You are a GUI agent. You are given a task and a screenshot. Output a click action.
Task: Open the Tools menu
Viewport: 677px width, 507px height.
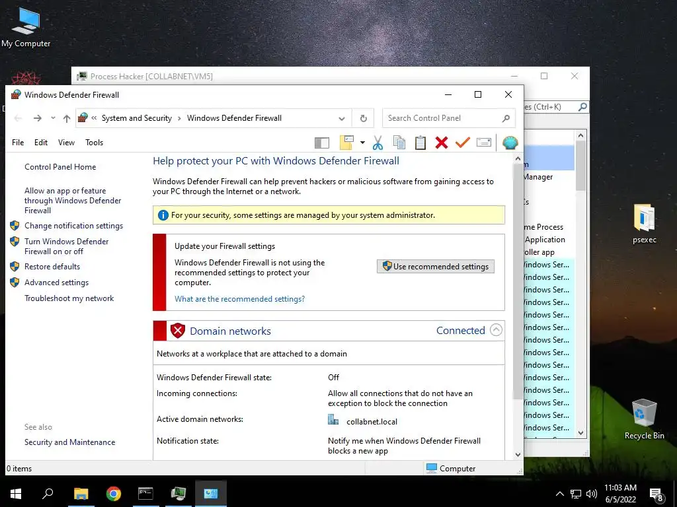coord(94,143)
